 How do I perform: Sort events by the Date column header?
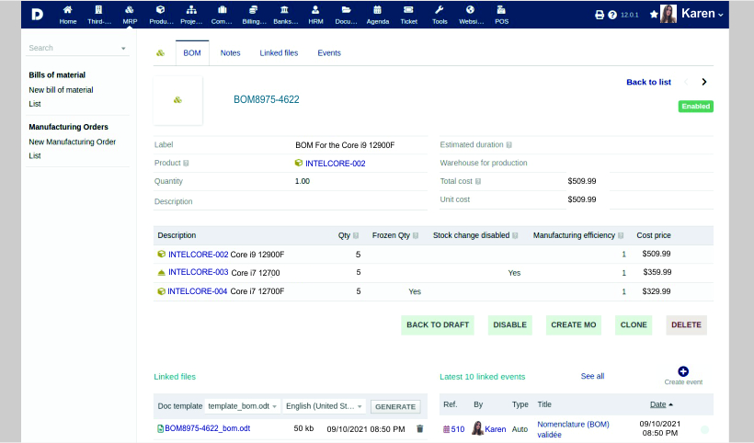pos(657,404)
